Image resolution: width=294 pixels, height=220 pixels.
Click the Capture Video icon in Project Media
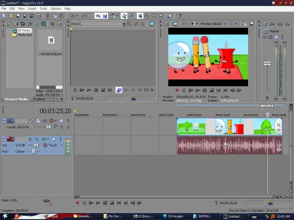pyautogui.click(x=22, y=24)
